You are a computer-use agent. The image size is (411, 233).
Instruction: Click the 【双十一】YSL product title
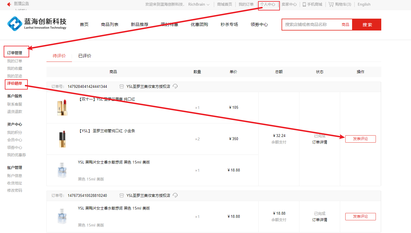[x=107, y=99]
